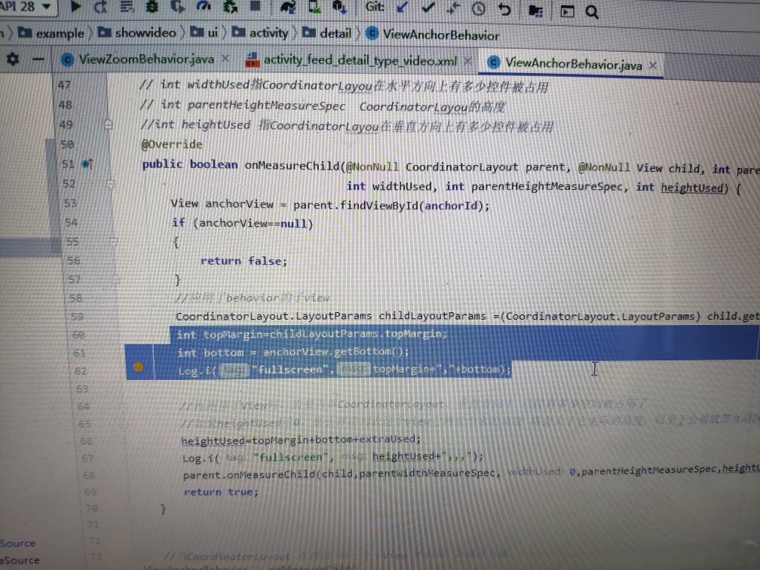This screenshot has height=570, width=760.
Task: Close the activity_feed_detail_type_video.xml tab
Action: [x=467, y=61]
